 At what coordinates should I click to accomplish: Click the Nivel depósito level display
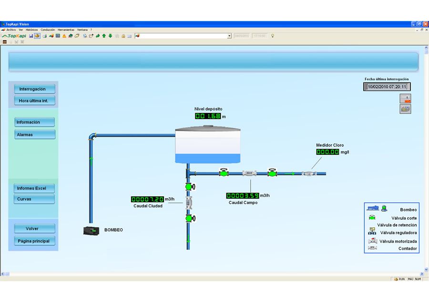click(208, 116)
